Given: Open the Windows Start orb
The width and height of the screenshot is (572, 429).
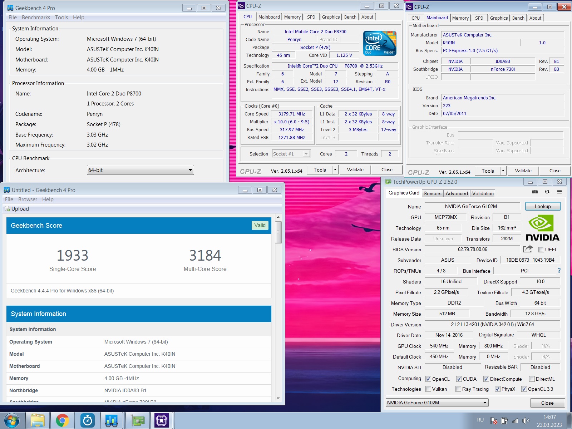Looking at the screenshot, I should click(12, 421).
